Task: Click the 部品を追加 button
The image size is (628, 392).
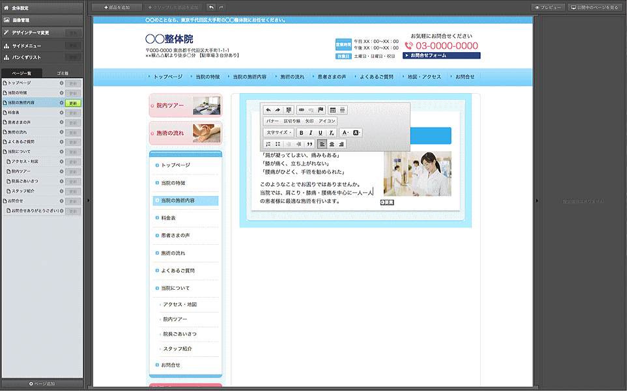Action: coord(117,7)
